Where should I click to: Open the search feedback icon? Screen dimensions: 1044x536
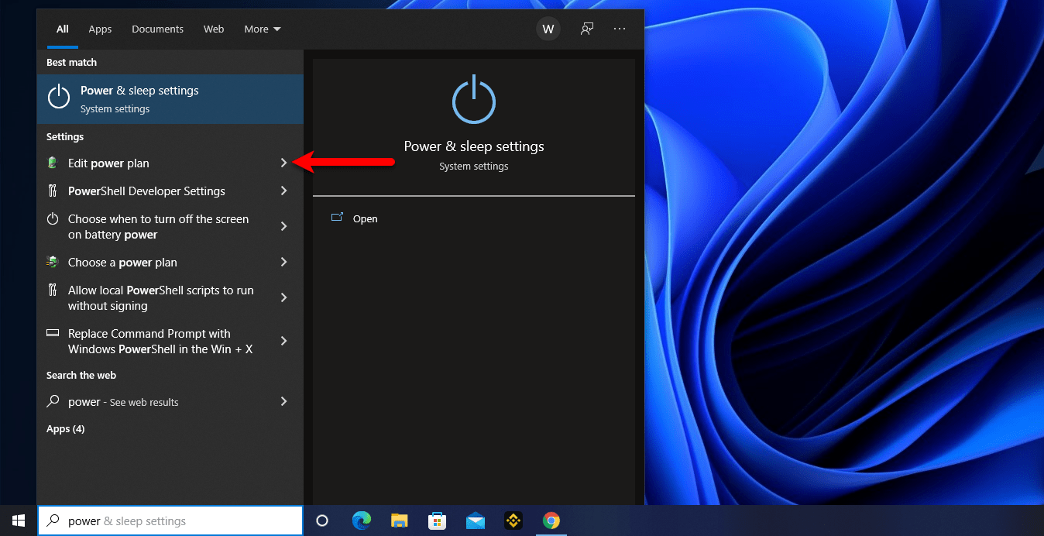[x=587, y=29]
